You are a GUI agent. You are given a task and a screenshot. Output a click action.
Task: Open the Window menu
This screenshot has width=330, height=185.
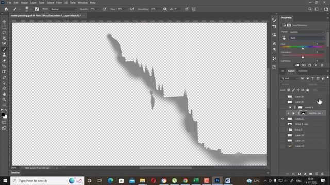tap(82, 3)
